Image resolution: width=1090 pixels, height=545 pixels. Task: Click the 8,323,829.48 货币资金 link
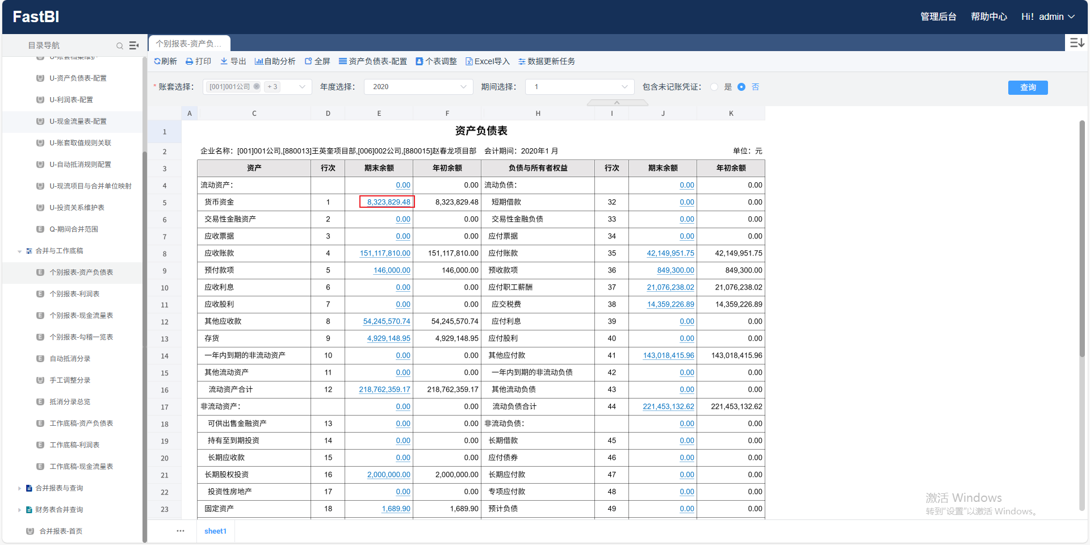(x=388, y=202)
